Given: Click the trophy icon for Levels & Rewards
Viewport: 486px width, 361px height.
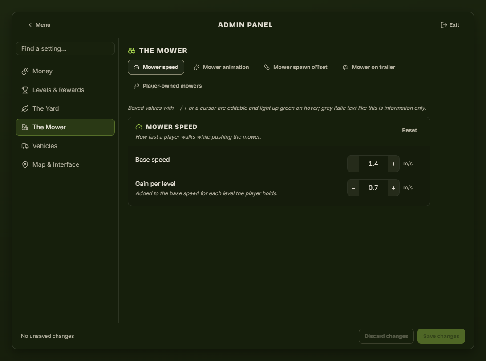Looking at the screenshot, I should click(25, 90).
